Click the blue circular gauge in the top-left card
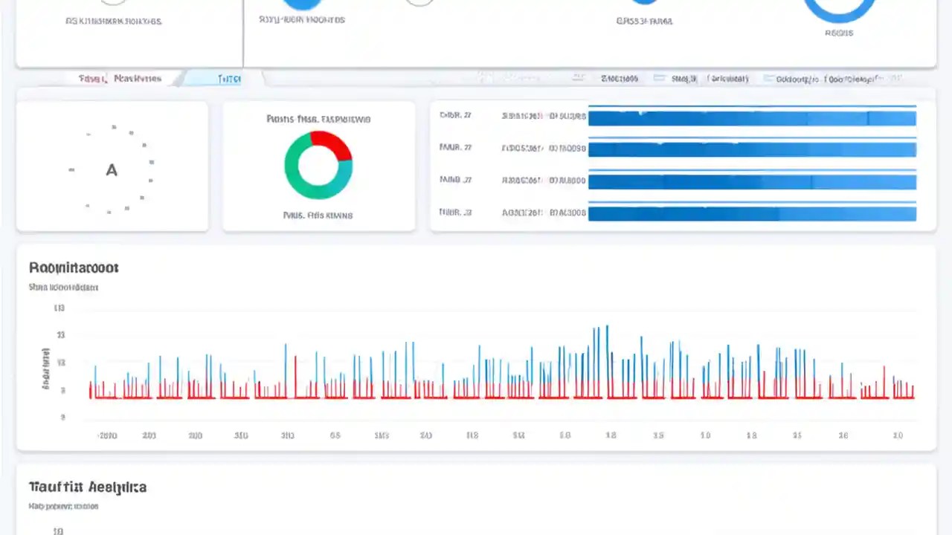The width and height of the screenshot is (952, 535). pyautogui.click(x=113, y=4)
